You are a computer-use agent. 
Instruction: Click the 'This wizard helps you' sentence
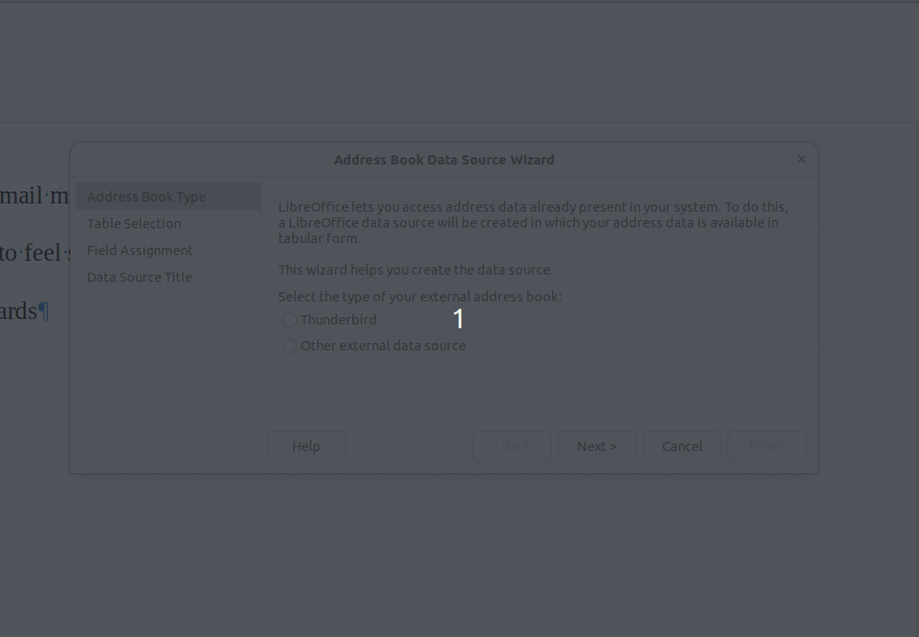point(415,270)
